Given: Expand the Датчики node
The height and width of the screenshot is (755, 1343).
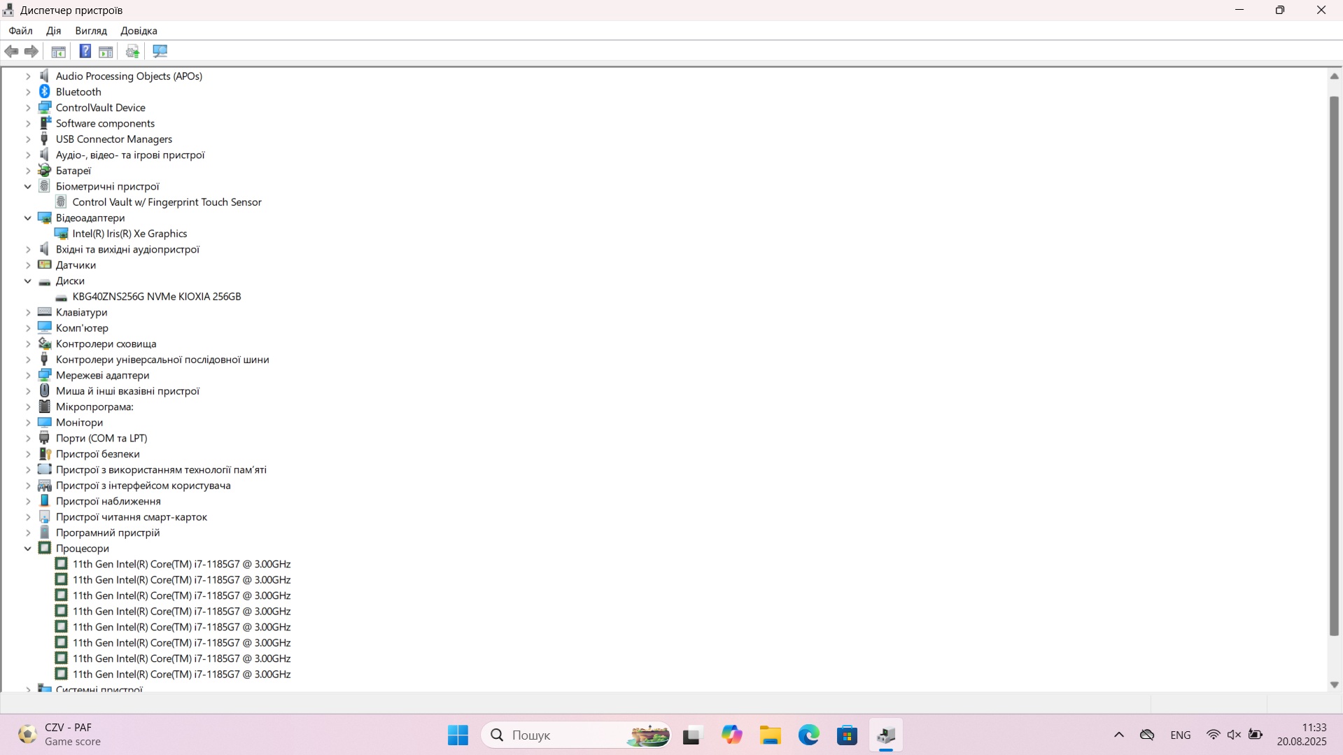Looking at the screenshot, I should [28, 265].
